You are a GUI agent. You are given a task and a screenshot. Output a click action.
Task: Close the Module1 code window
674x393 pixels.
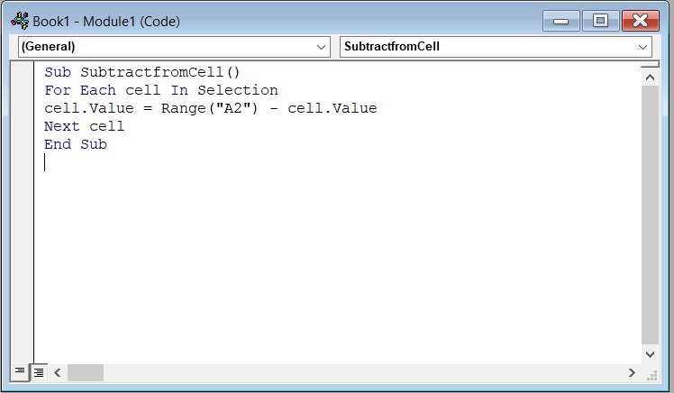(x=640, y=21)
